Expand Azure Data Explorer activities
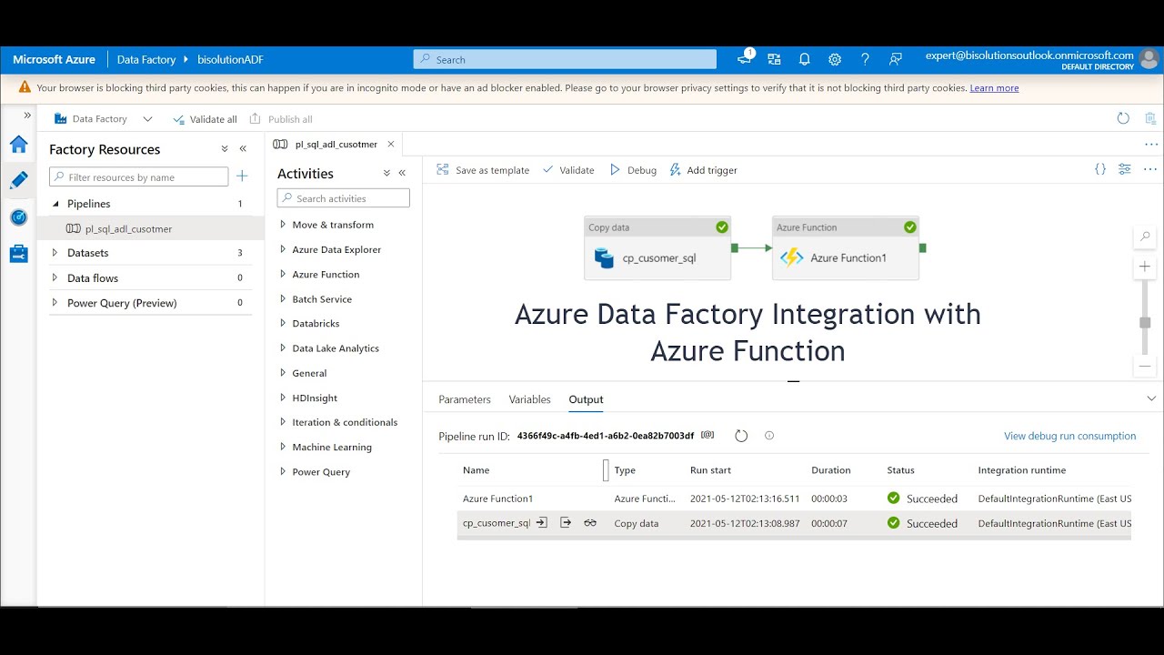Image resolution: width=1164 pixels, height=655 pixels. 283,249
